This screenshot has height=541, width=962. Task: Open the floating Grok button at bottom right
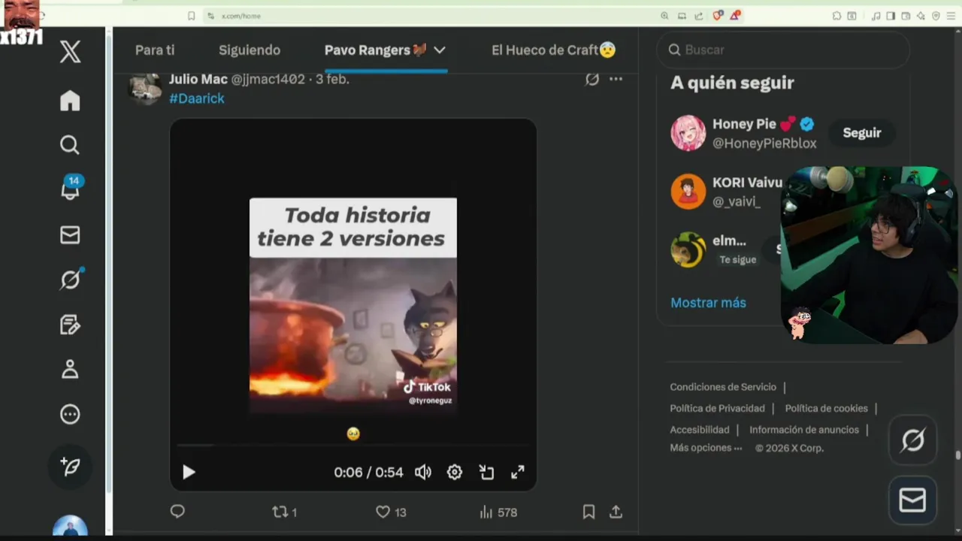click(x=912, y=440)
